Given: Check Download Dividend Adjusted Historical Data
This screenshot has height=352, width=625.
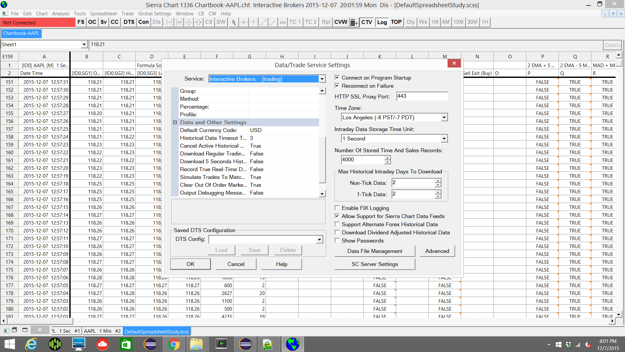Looking at the screenshot, I should click(337, 232).
